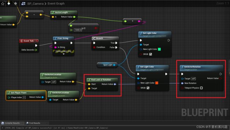Select the Get Player Pawn node
Viewport: 230px width, 130px height.
pos(26,96)
